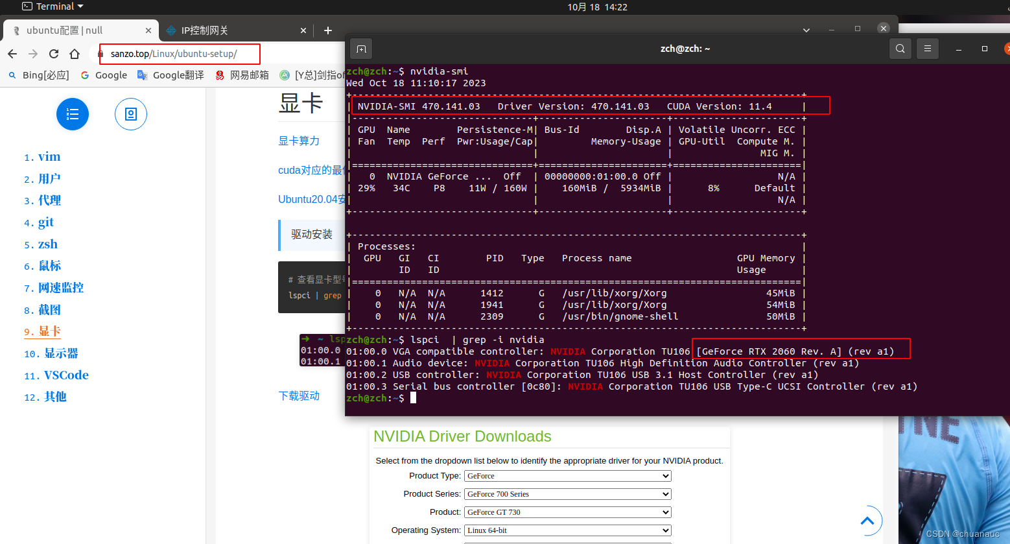Open the Bing[必应] bookmark

coord(38,75)
